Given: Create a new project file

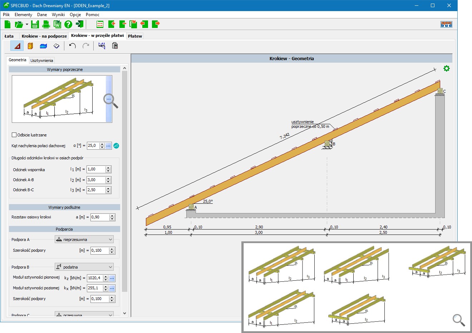Looking at the screenshot, I should 8,24.
